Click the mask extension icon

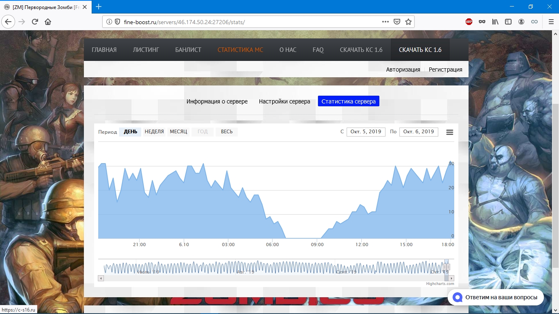coord(482,22)
